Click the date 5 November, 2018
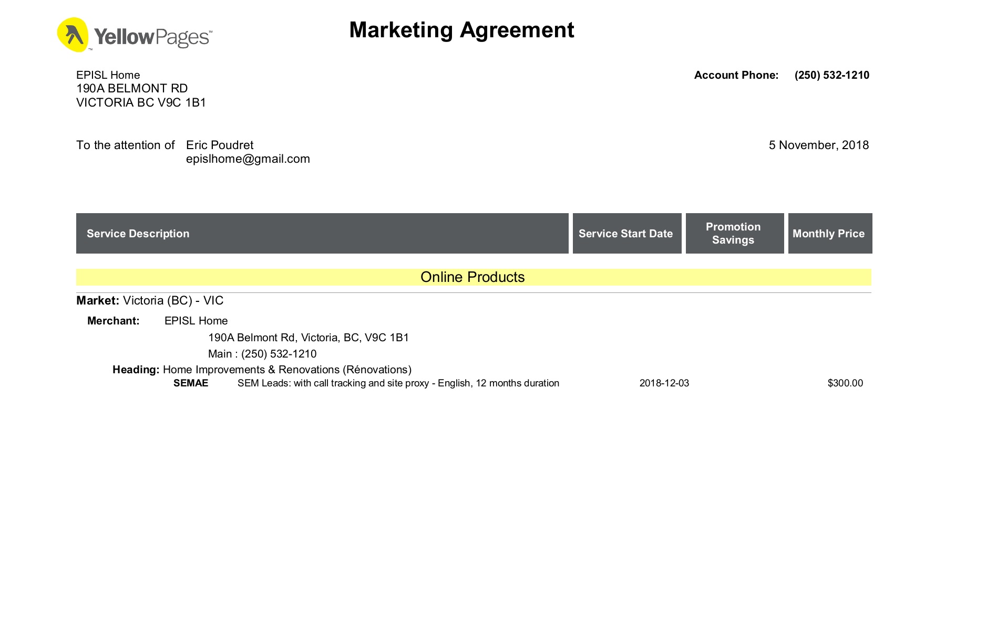1007x630 pixels. [818, 145]
